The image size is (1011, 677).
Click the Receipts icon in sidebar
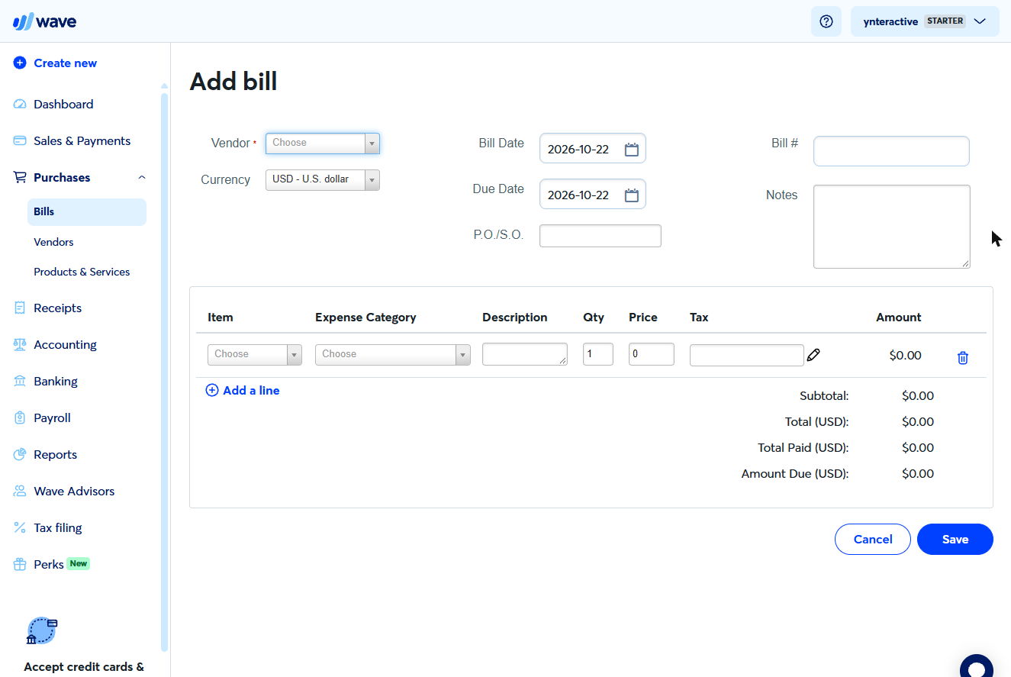point(20,308)
